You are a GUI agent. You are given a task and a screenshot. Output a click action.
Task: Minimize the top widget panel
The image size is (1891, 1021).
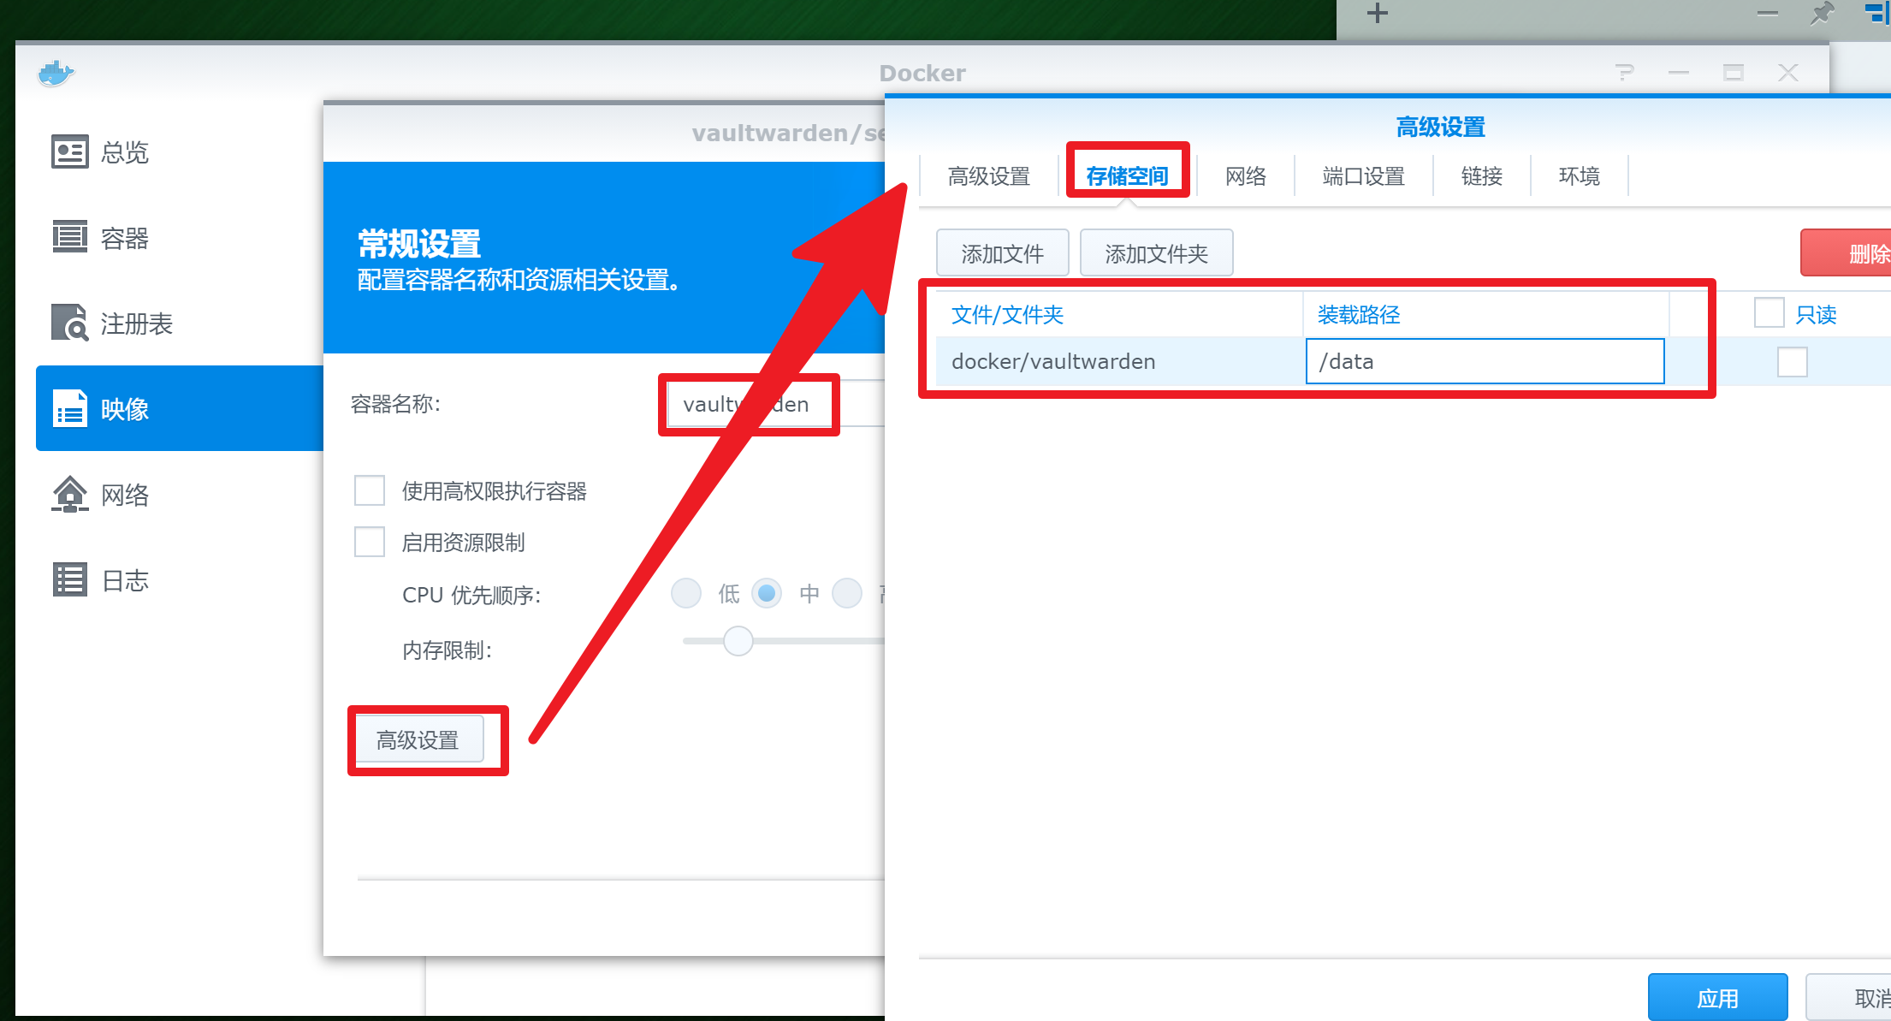(1767, 13)
